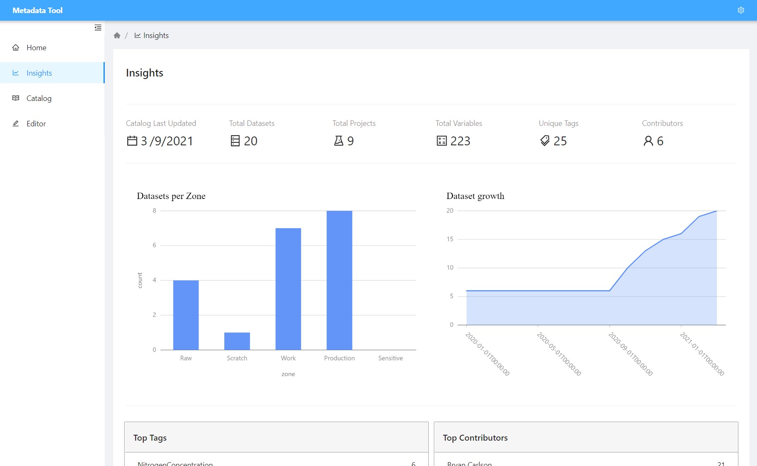Click the Work bar in the chart

288,289
